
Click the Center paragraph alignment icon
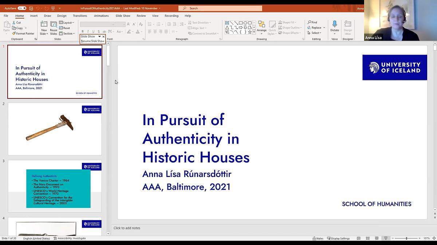tap(155, 32)
